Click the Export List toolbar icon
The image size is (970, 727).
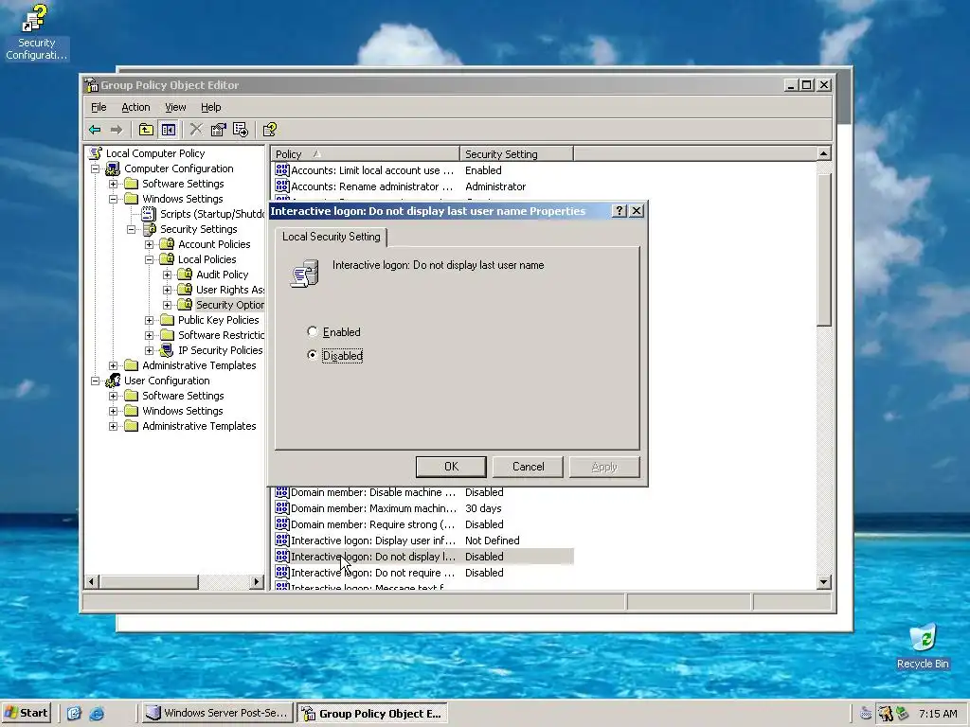241,130
